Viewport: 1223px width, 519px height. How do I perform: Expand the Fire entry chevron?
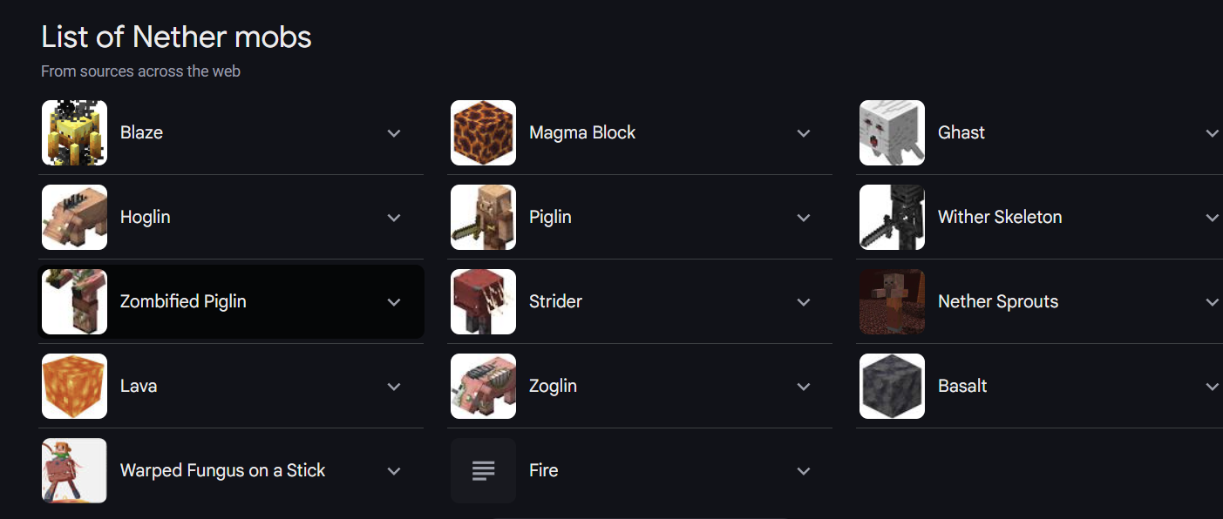[804, 471]
